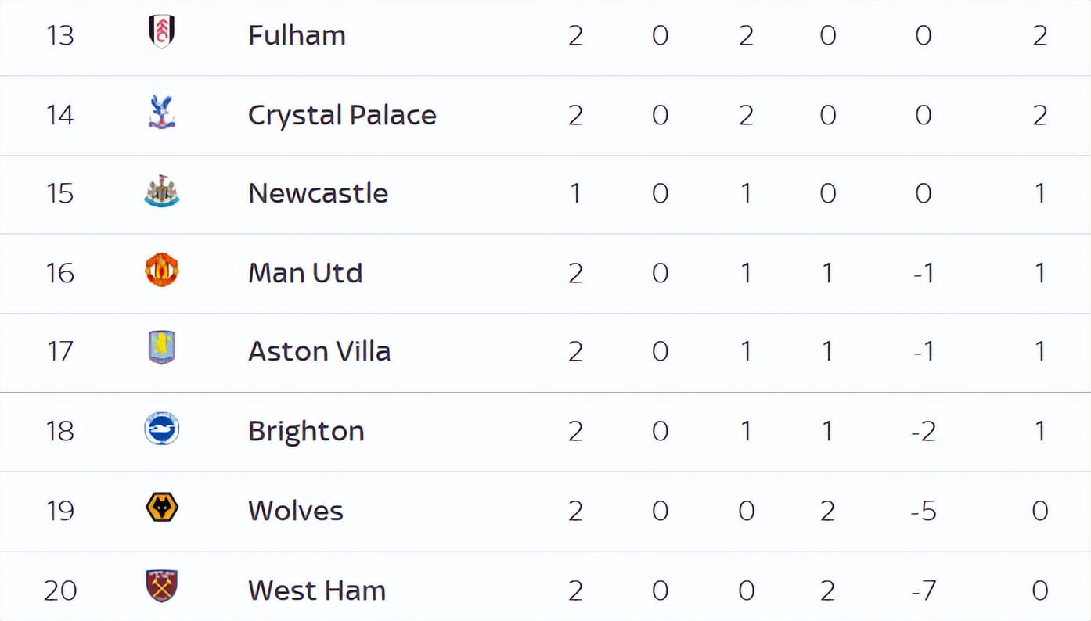This screenshot has height=621, width=1091.
Task: Click the Crystal Palace club crest
Action: tap(162, 113)
